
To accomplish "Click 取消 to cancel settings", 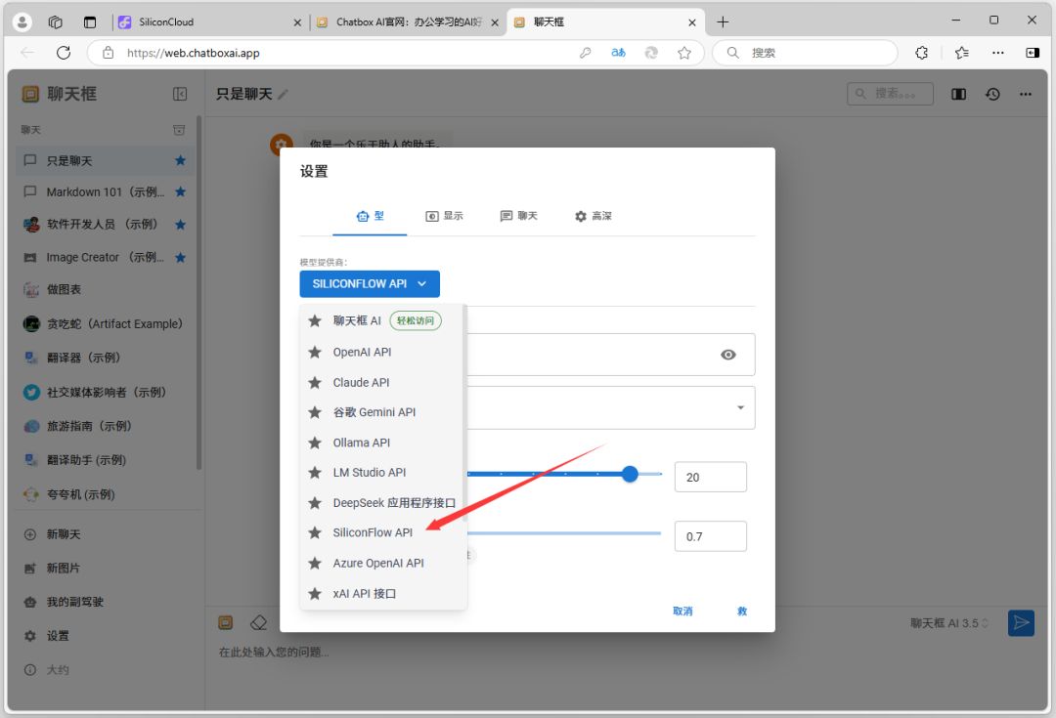I will (682, 611).
